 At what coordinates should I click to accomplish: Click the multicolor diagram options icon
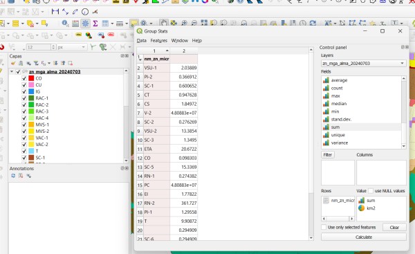tap(89, 35)
